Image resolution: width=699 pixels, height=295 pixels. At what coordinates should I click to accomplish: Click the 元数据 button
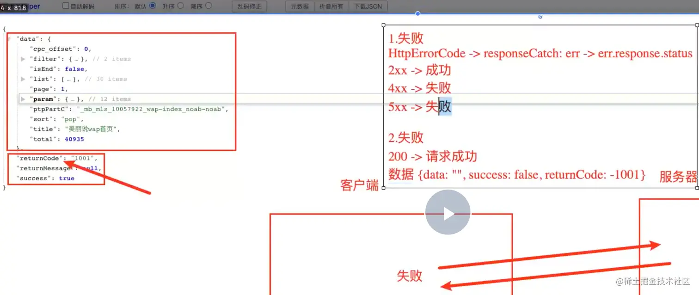[x=300, y=6]
